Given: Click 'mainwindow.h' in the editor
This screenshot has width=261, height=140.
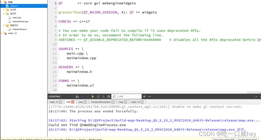Looking at the screenshot, I should pos(79,72).
